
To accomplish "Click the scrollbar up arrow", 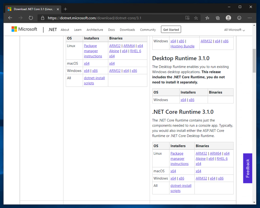I will (254, 25).
